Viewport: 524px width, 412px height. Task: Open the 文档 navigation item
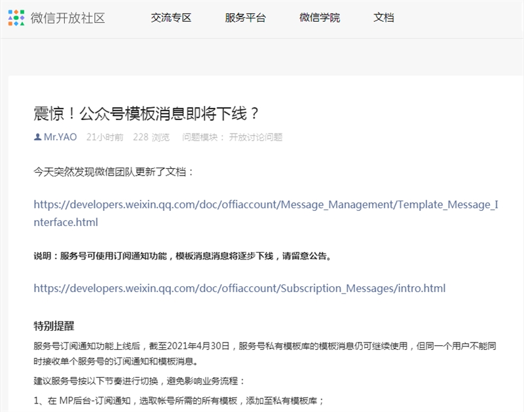384,18
